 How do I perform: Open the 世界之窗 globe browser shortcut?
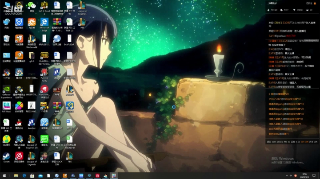57,40
